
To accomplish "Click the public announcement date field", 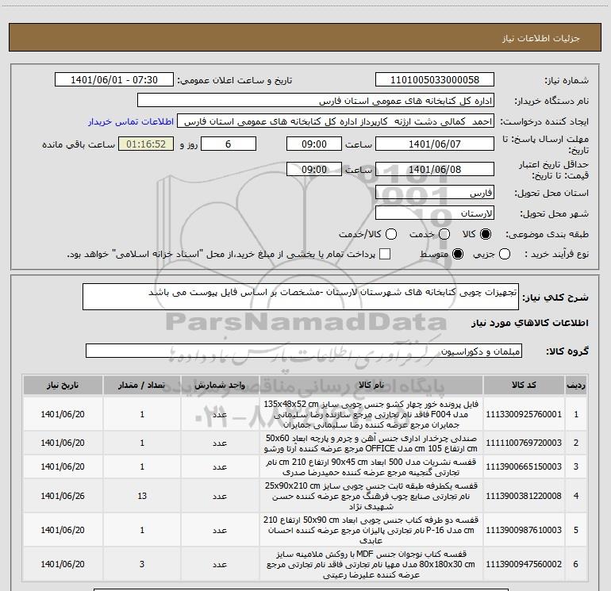I will pos(114,80).
